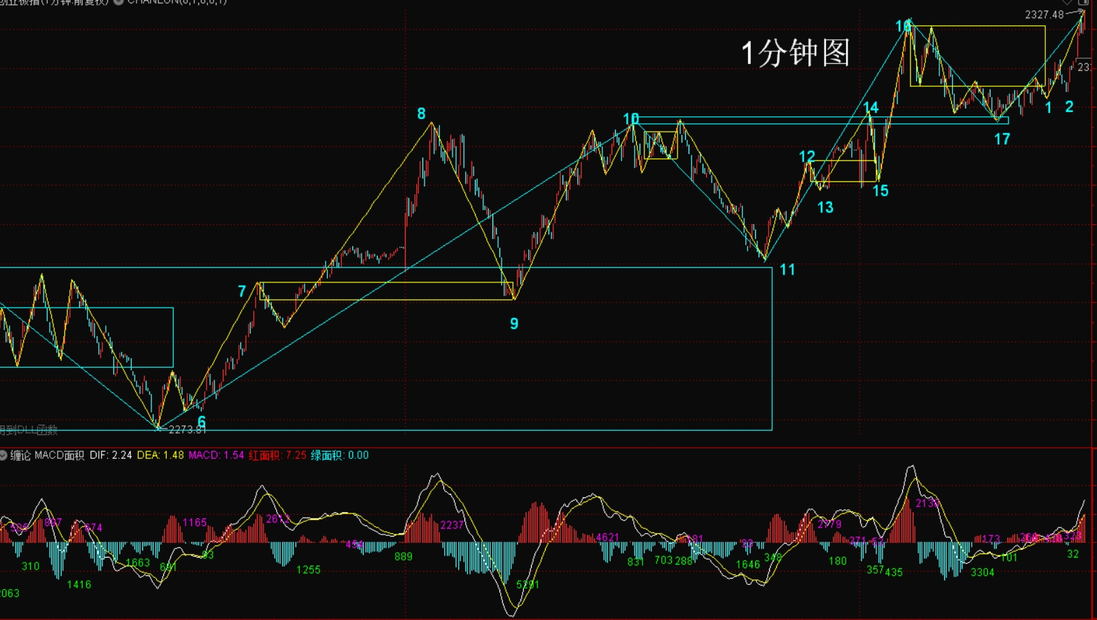Select the 缠论 MACD面积 indicator title
1097x620 pixels.
tap(47, 455)
